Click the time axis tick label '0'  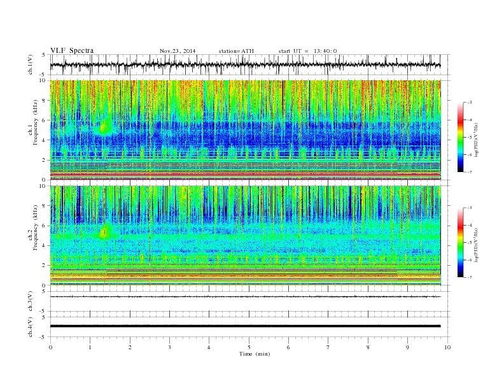[x=50, y=347]
